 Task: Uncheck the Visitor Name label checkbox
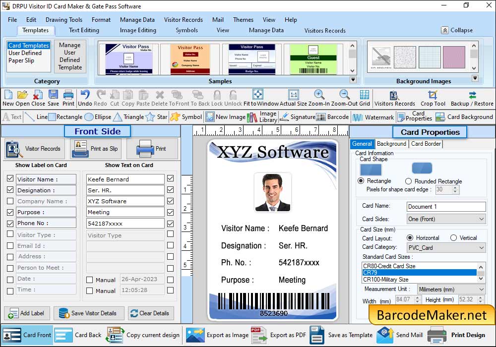point(10,178)
